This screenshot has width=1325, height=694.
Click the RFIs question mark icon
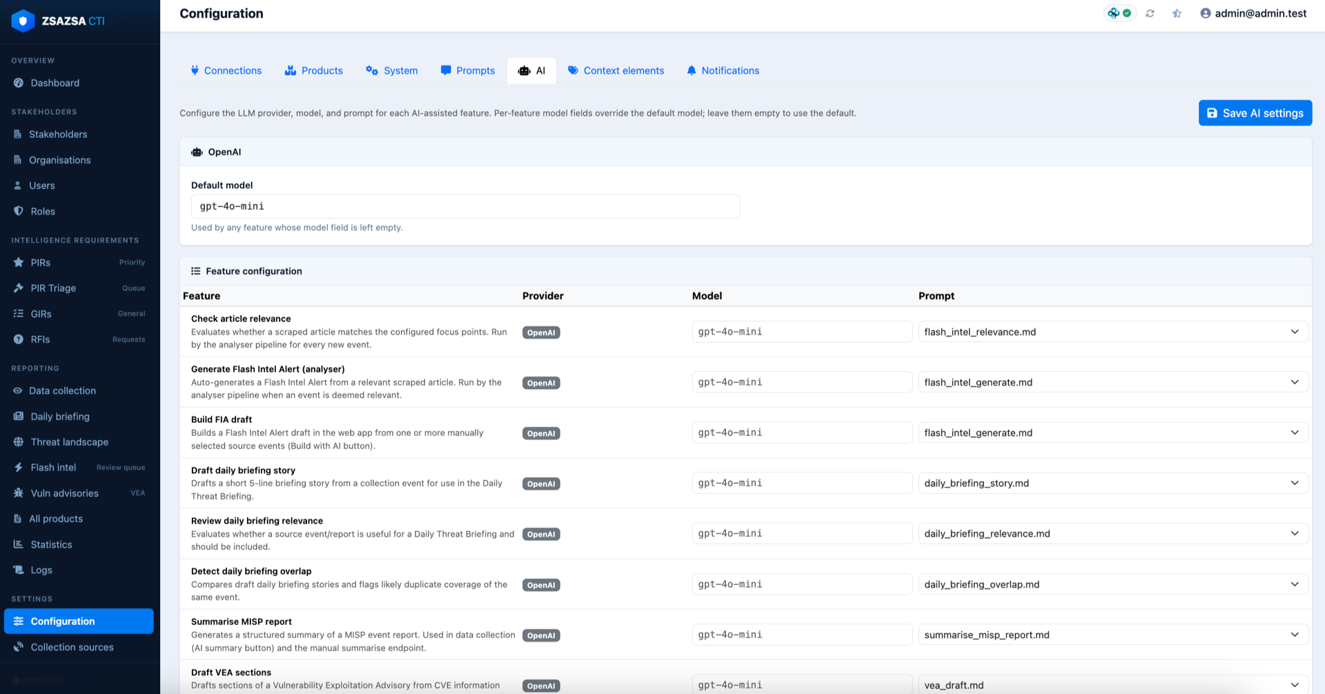(19, 339)
